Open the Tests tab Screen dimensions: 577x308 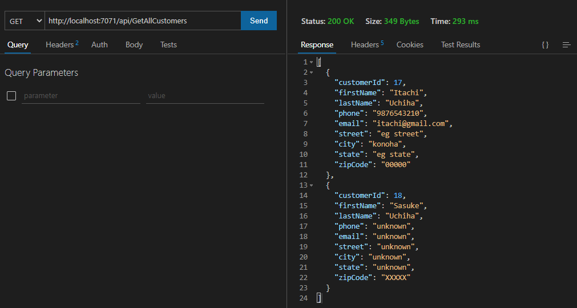pos(168,44)
